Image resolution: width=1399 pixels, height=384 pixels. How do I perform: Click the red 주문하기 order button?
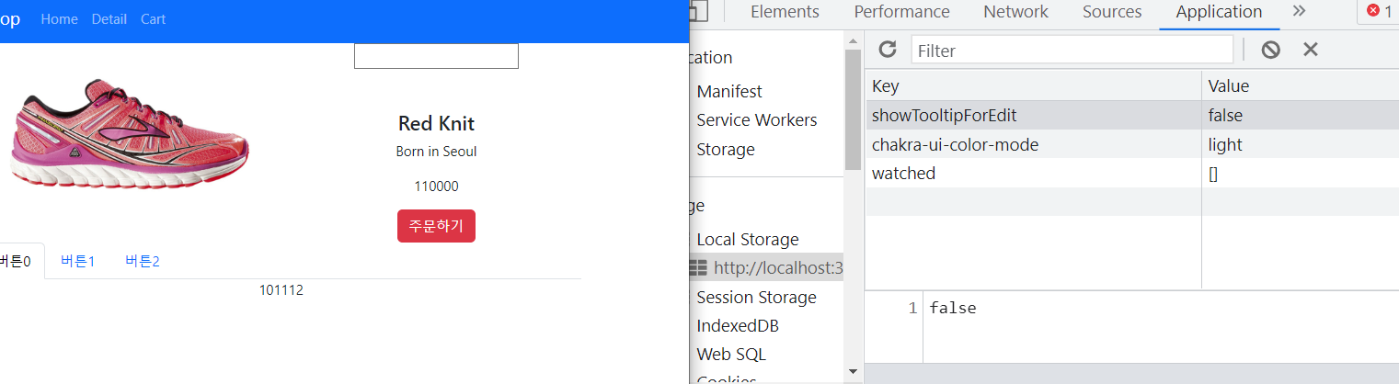point(436,226)
